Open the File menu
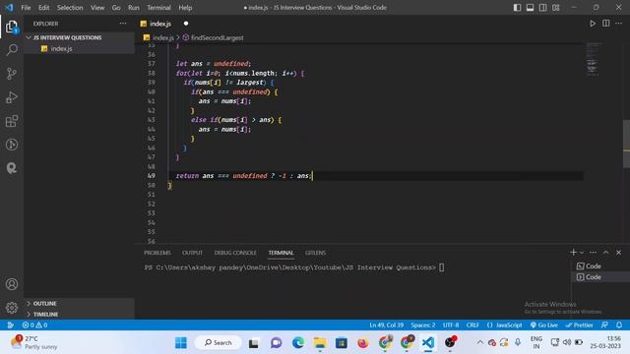This screenshot has height=354, width=630. pos(26,8)
